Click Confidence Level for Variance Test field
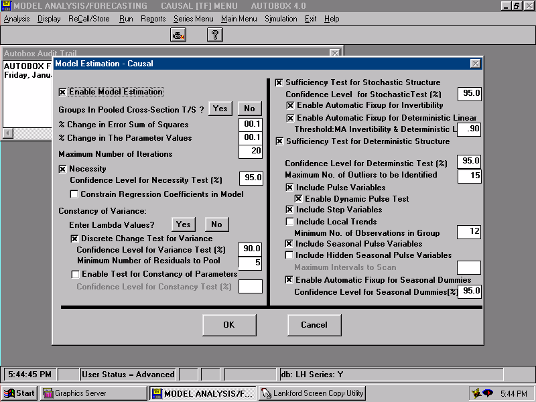 (x=250, y=249)
